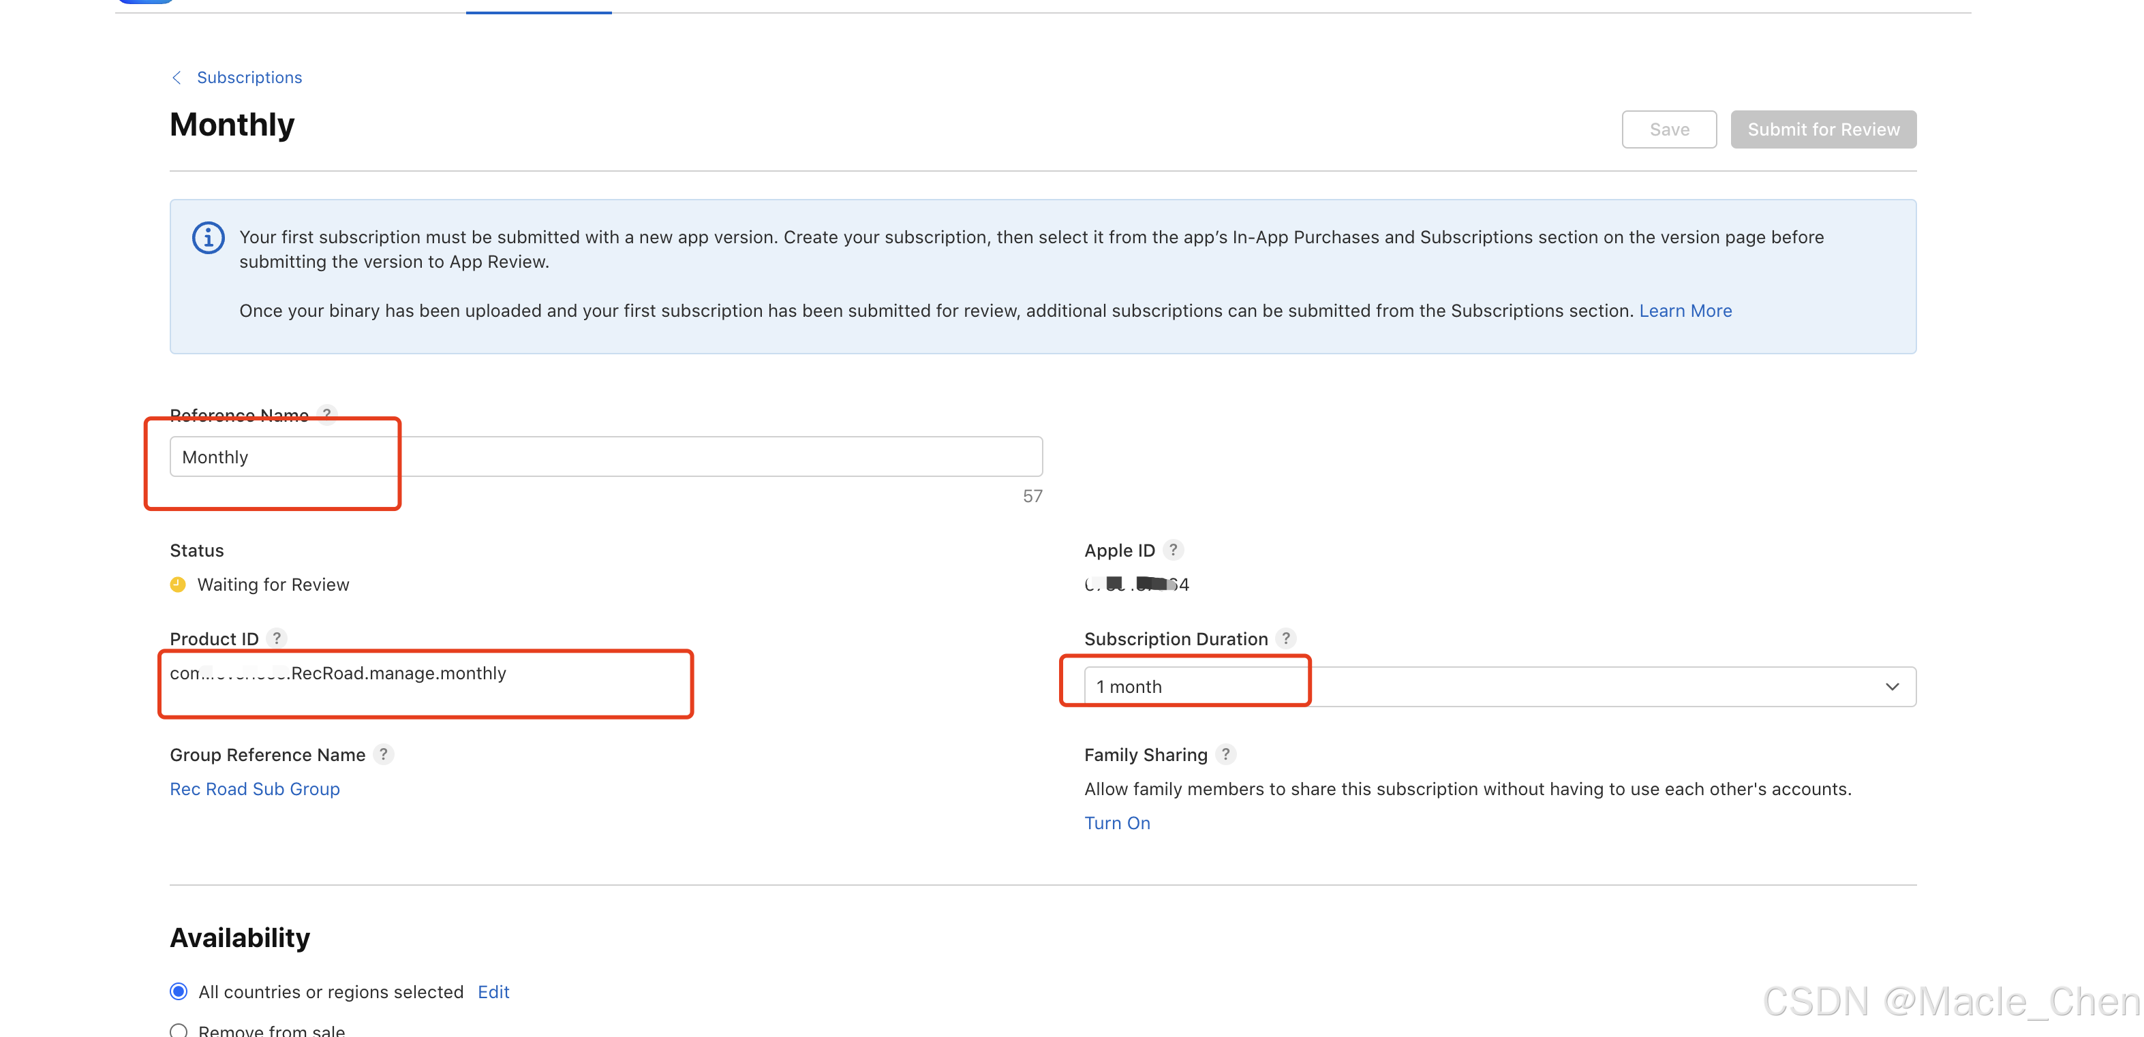This screenshot has width=2144, height=1037.
Task: Edit the countries or regions availability
Action: [493, 991]
